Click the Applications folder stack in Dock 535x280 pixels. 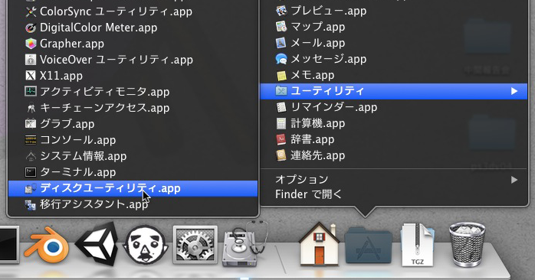click(368, 246)
